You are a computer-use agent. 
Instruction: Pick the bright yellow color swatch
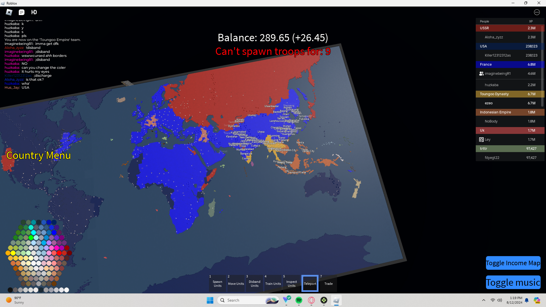(x=13, y=253)
